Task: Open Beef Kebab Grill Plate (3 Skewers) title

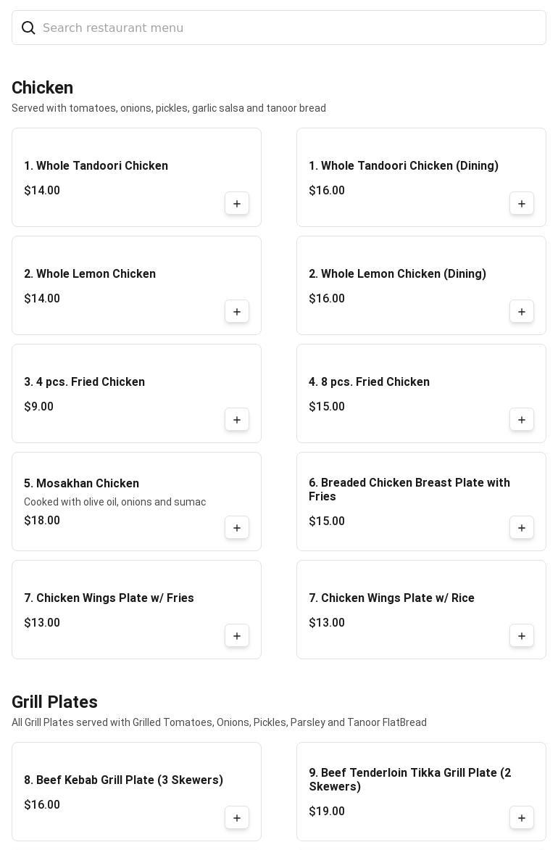Action: [123, 780]
